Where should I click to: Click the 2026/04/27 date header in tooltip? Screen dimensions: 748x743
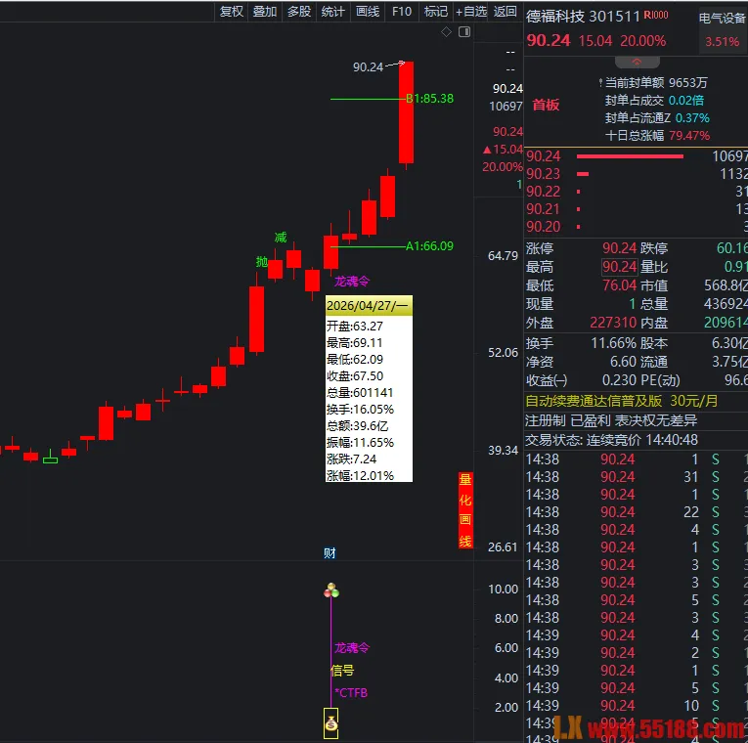click(369, 306)
